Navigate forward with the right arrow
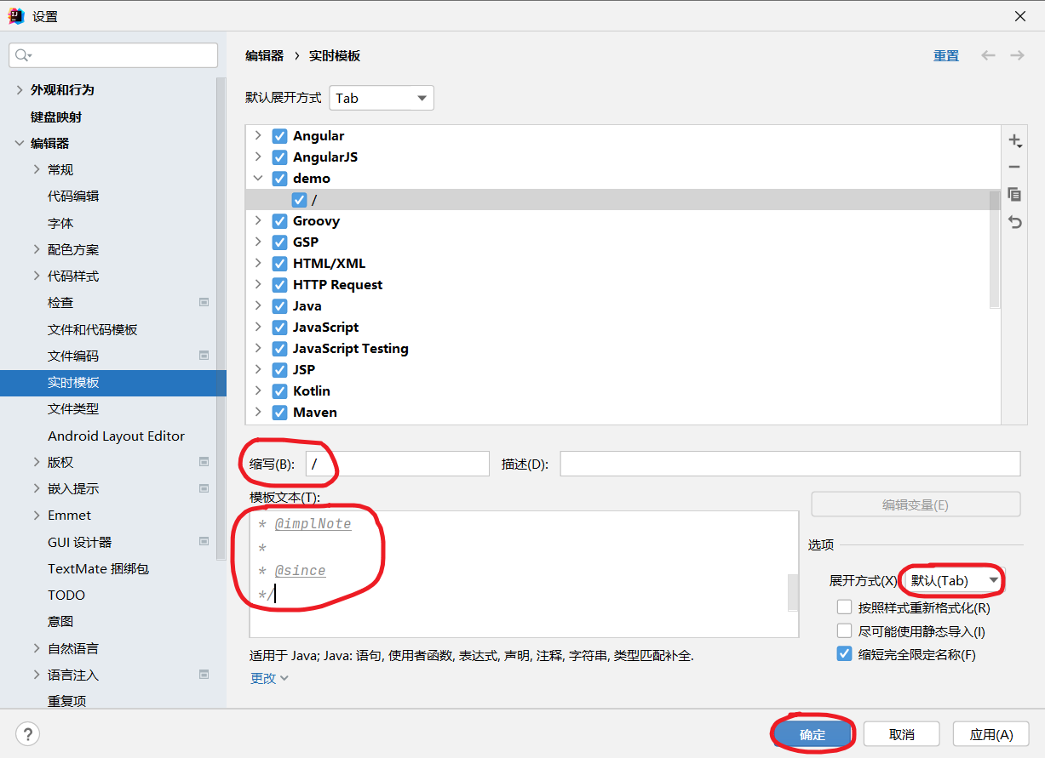 coord(1017,55)
